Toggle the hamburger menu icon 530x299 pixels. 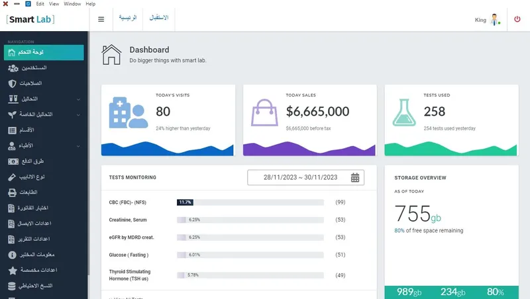[101, 20]
